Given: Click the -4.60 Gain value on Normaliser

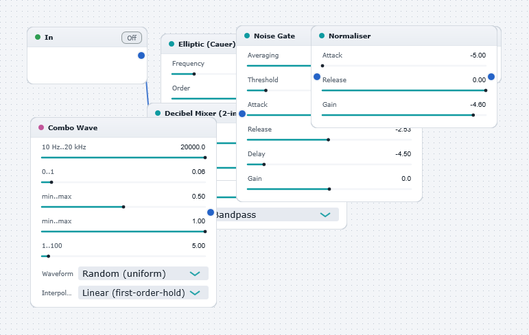Looking at the screenshot, I should tap(478, 105).
